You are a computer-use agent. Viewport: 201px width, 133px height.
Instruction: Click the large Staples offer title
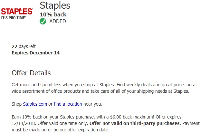tap(55, 5)
